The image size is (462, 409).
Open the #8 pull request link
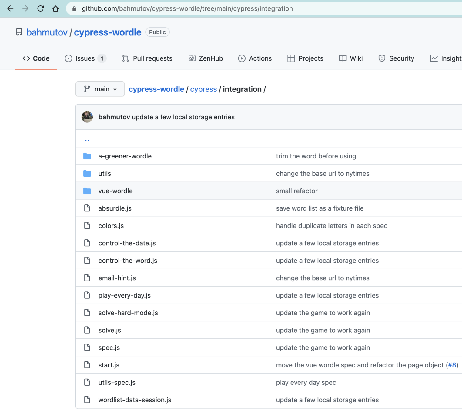pos(452,365)
